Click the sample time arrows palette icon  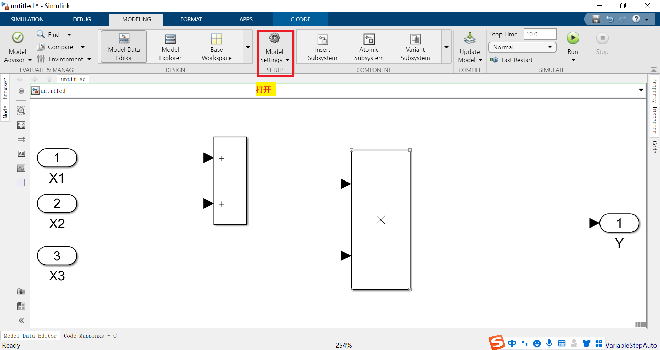click(21, 139)
